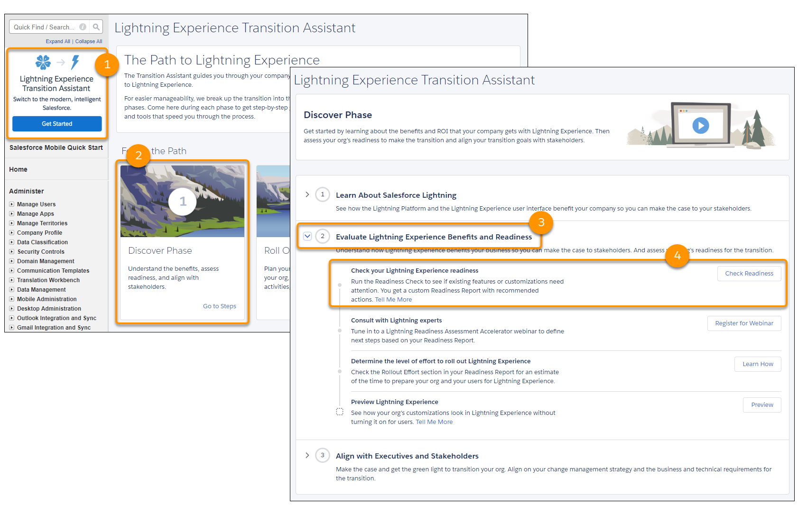The image size is (798, 515).
Task: Click step circle 3 Align with Executives
Action: pyautogui.click(x=323, y=455)
